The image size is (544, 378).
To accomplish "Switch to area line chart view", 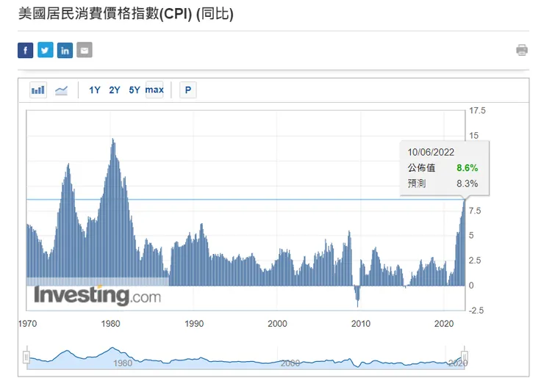I will pyautogui.click(x=62, y=90).
